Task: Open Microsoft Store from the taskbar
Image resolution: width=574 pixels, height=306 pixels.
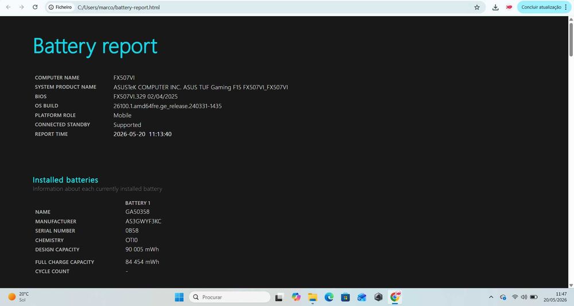Action: pyautogui.click(x=345, y=297)
